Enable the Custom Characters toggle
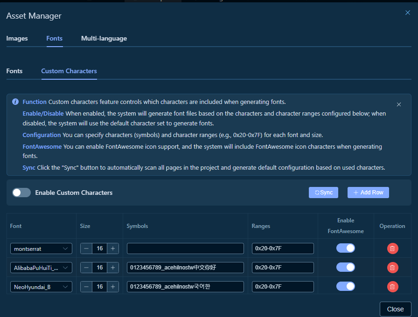Image resolution: width=418 pixels, height=317 pixels. [x=21, y=192]
